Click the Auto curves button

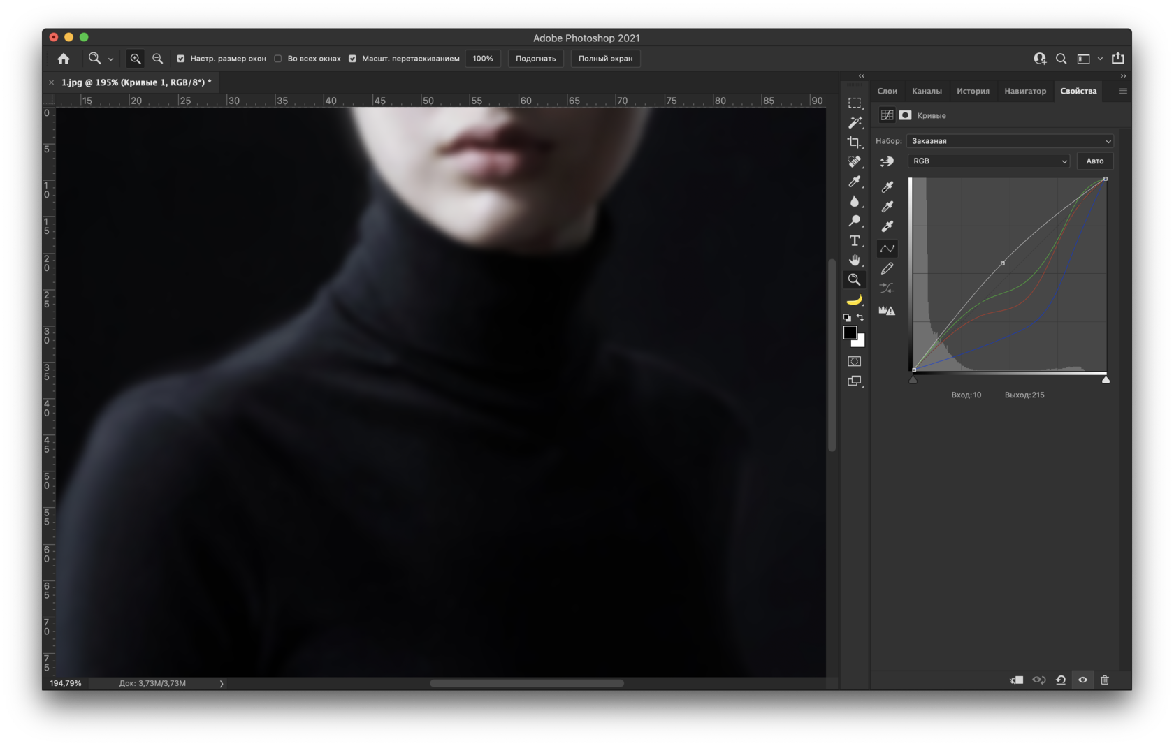[1094, 161]
